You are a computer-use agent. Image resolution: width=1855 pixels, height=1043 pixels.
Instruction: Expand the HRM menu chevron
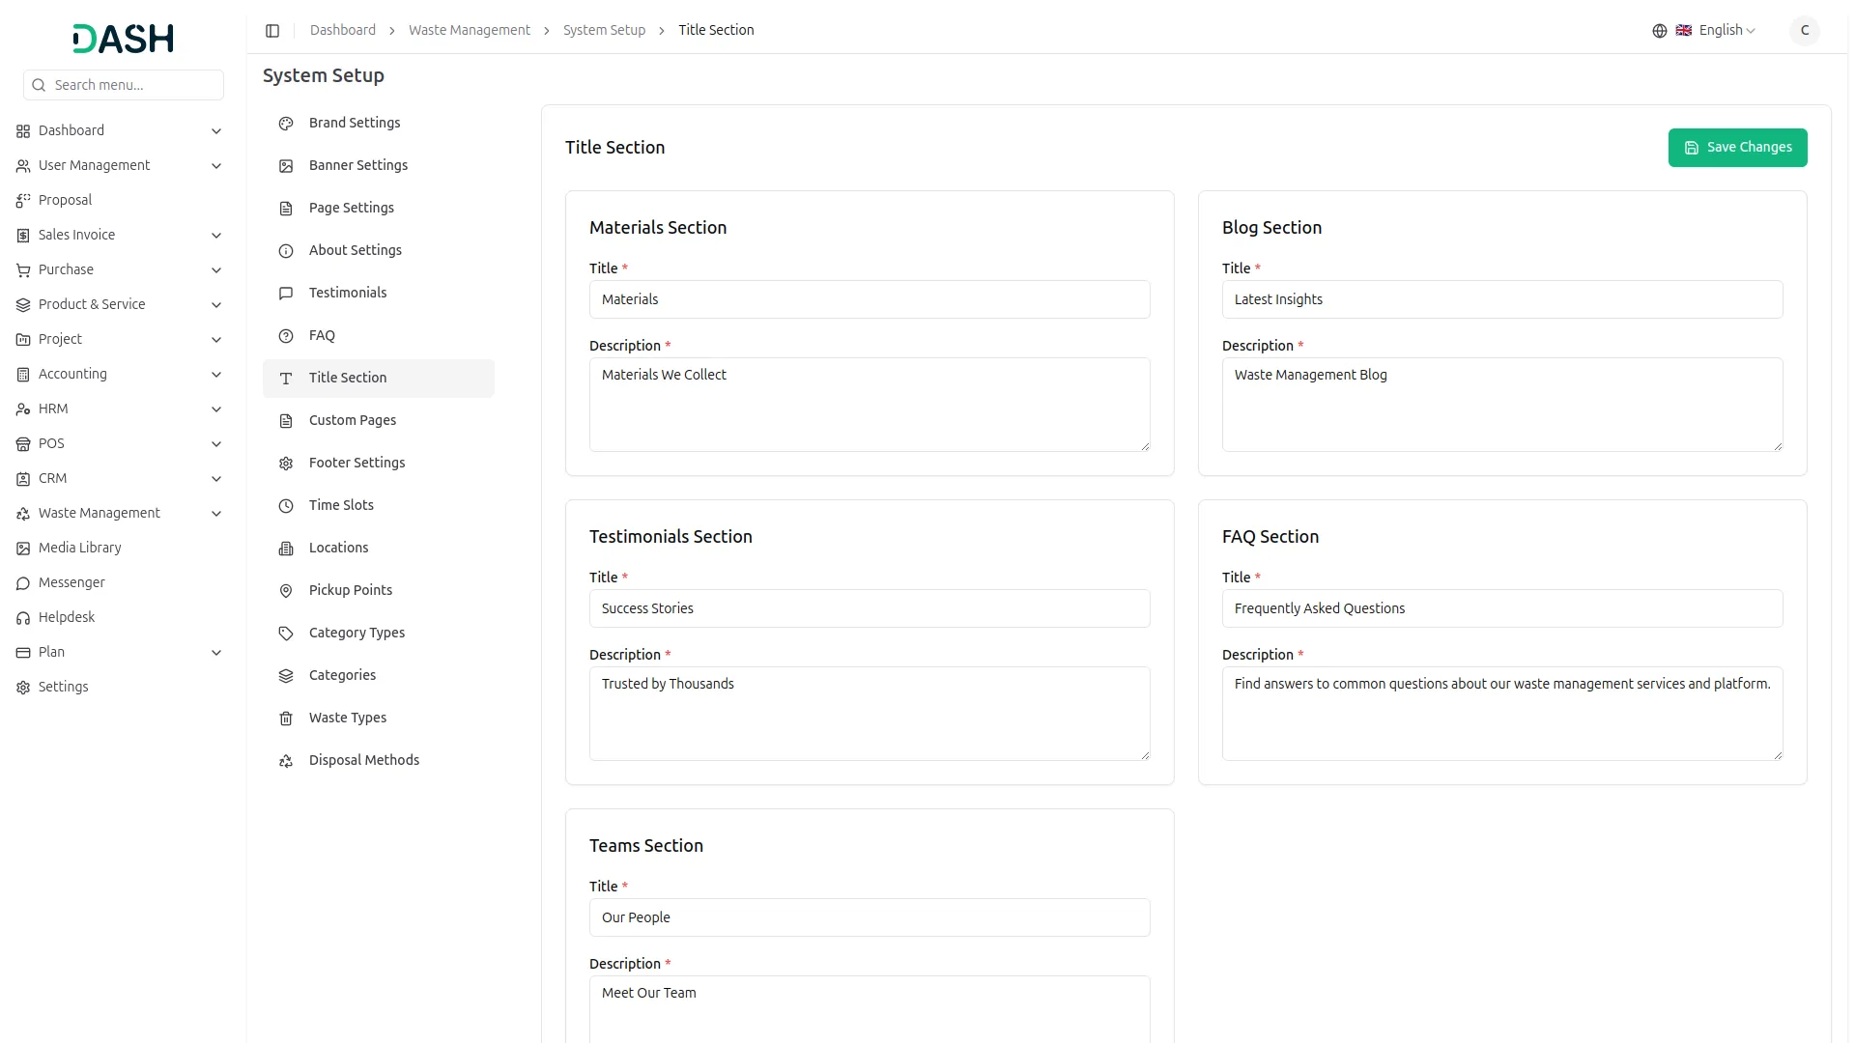216,409
